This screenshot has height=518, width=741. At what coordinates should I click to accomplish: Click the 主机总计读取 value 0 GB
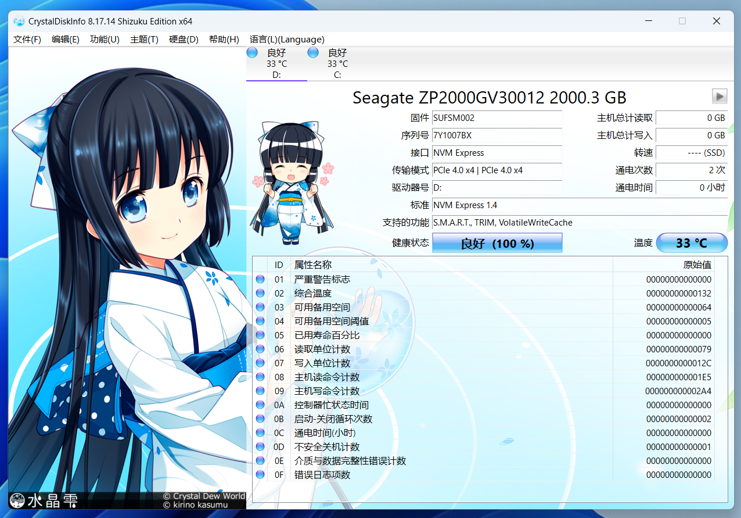pos(692,118)
